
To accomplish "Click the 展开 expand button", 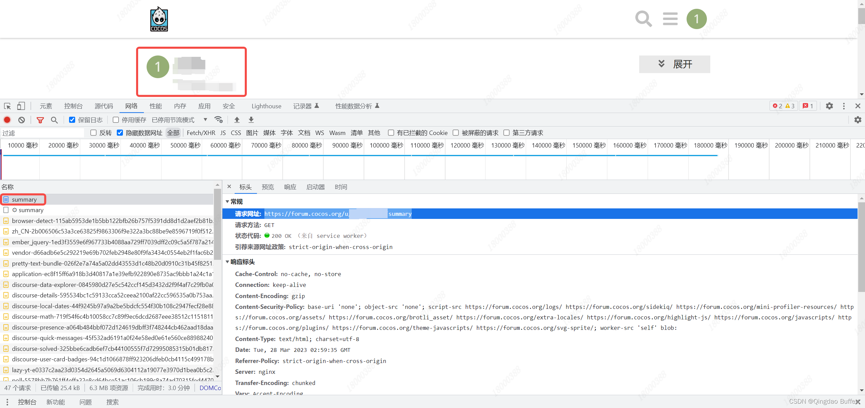I will (x=674, y=64).
